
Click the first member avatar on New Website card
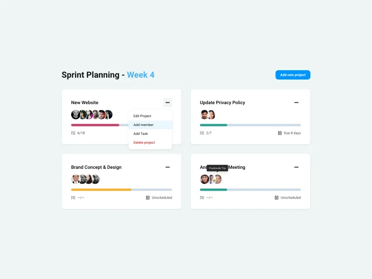coord(75,113)
